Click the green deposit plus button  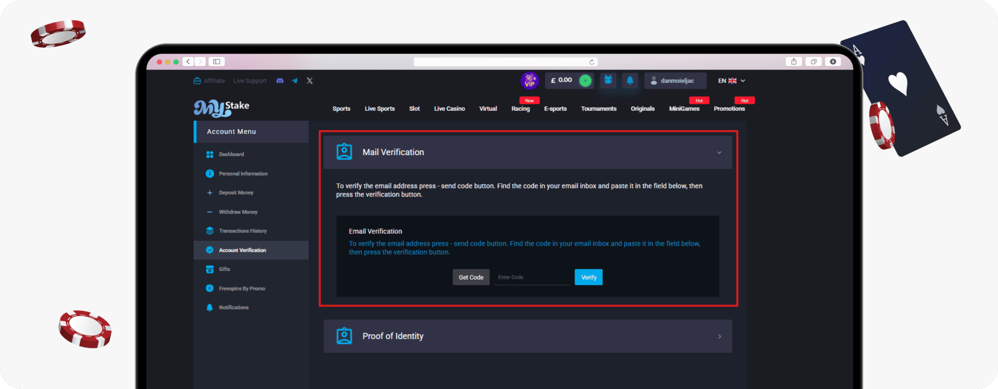[585, 81]
